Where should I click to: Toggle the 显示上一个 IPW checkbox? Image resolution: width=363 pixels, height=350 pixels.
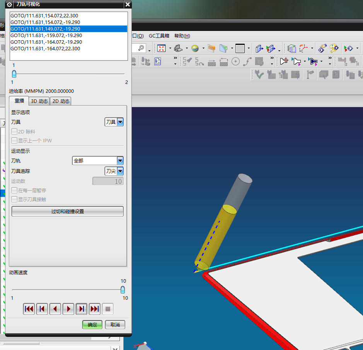pyautogui.click(x=14, y=140)
